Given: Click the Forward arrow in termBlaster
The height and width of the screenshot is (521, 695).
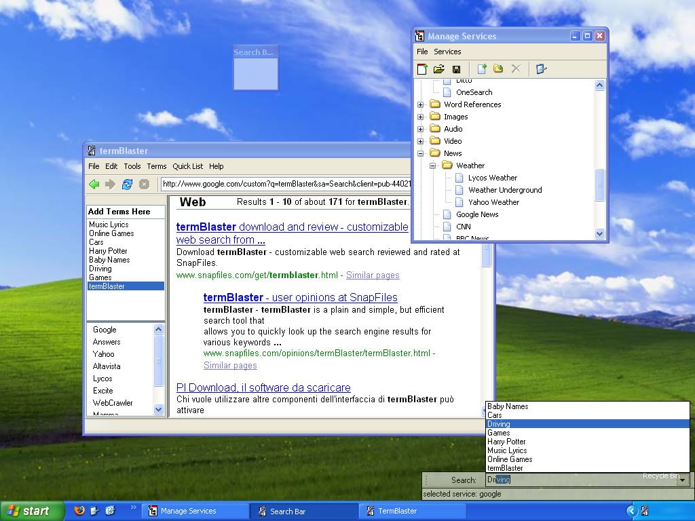Looking at the screenshot, I should click(111, 185).
